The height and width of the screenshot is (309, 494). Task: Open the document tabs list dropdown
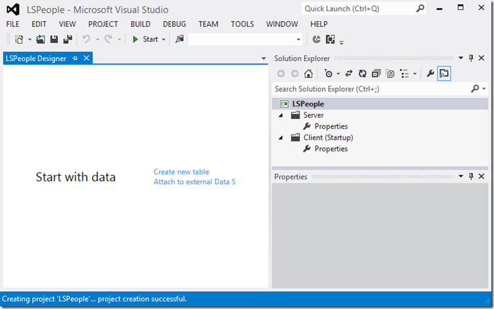[263, 59]
